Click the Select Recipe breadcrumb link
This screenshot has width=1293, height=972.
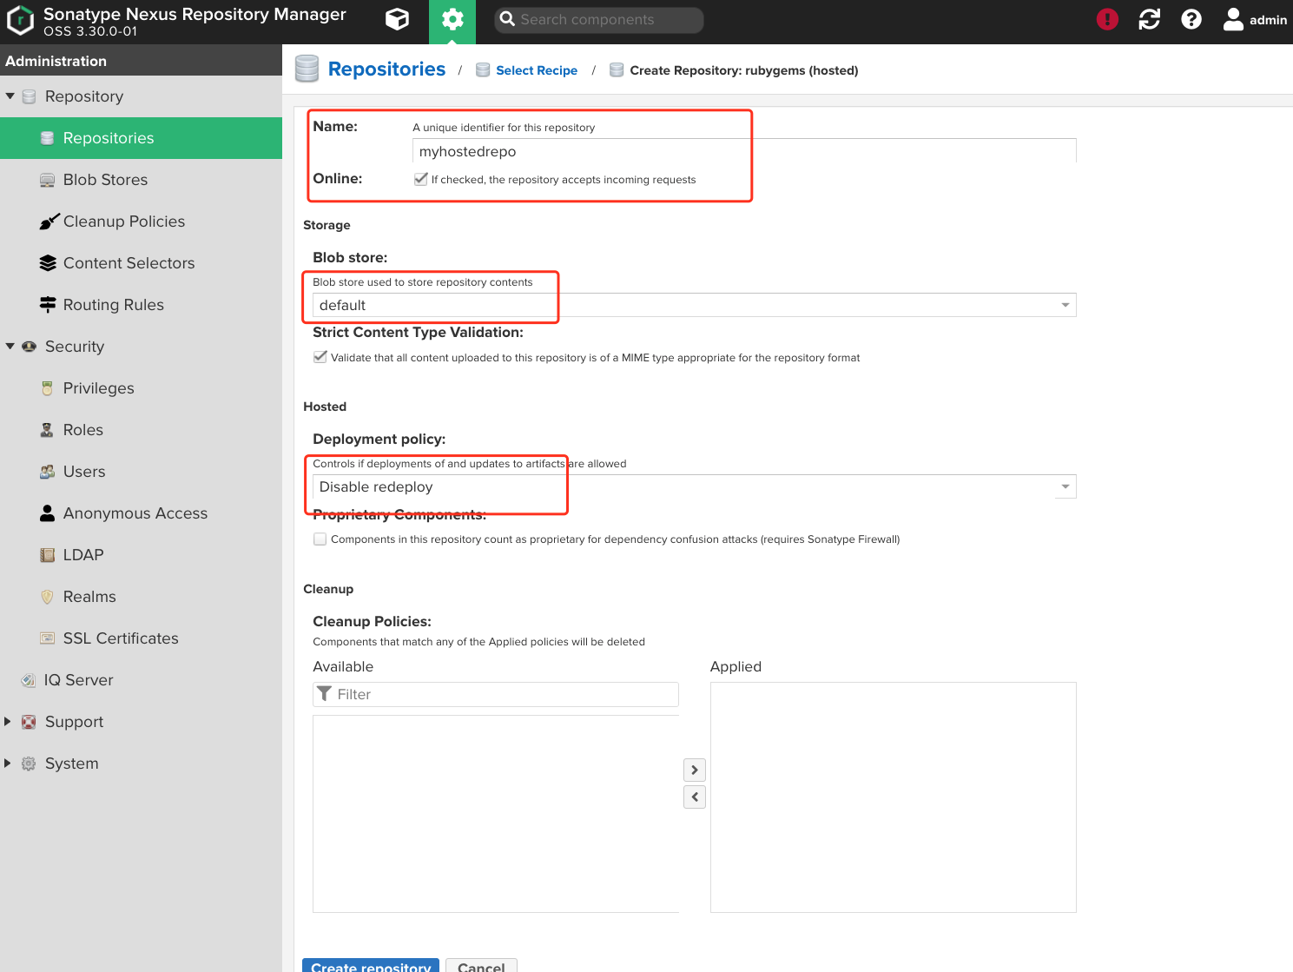click(537, 70)
